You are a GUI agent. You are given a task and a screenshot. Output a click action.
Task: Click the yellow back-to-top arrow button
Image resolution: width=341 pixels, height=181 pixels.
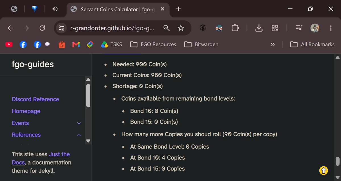tap(323, 171)
